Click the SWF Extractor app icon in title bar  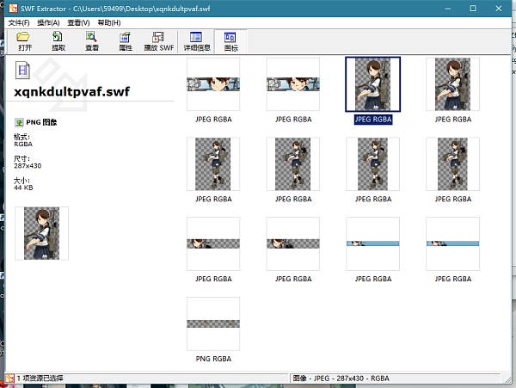(14, 9)
